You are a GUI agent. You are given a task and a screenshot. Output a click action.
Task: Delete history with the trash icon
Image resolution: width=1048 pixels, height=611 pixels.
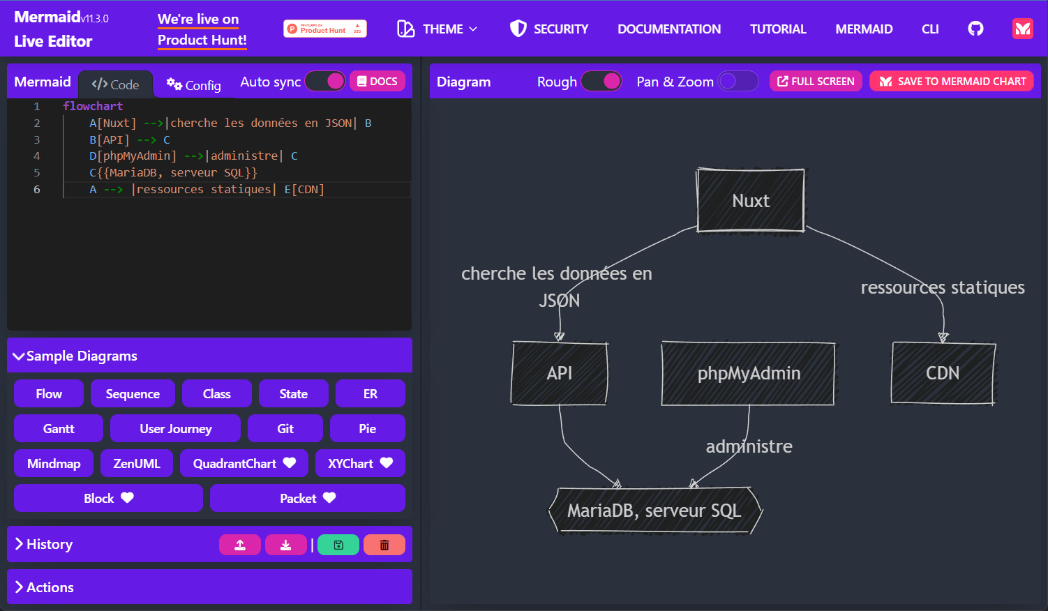(384, 545)
